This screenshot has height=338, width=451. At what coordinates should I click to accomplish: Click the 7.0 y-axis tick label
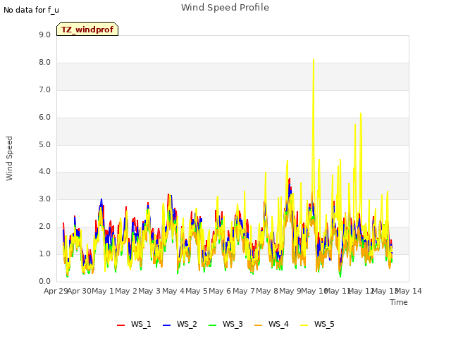tap(44, 90)
